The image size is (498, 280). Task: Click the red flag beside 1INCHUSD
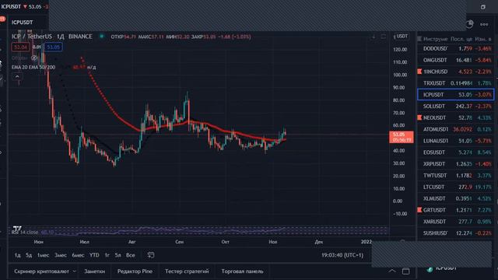tap(419, 72)
